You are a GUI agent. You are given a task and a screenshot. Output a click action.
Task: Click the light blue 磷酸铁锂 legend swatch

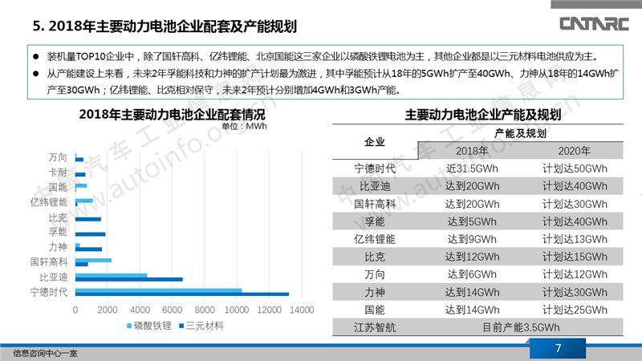(x=129, y=326)
